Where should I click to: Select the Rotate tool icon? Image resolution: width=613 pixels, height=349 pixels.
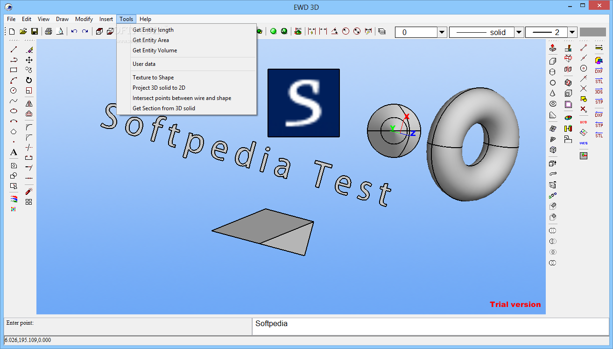tap(29, 80)
